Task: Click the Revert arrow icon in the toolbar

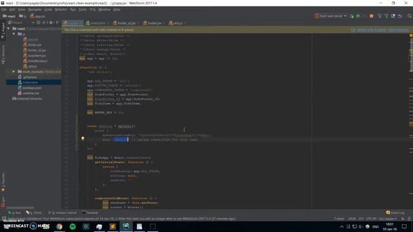Action: click(x=400, y=16)
